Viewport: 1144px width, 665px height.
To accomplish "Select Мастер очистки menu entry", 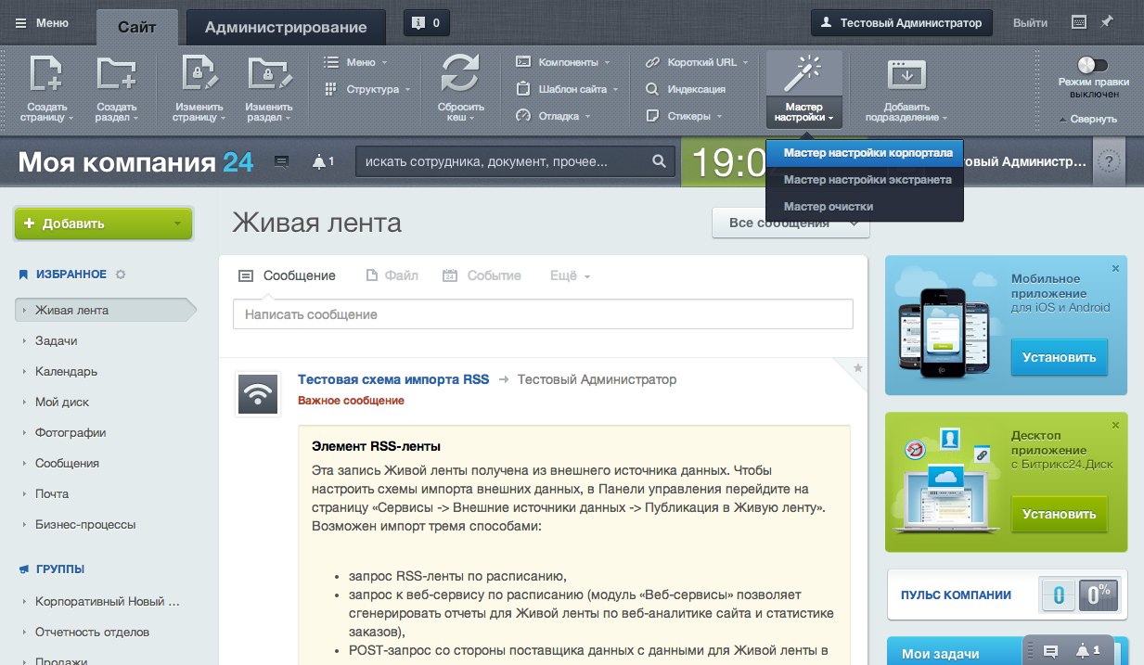I will [828, 206].
